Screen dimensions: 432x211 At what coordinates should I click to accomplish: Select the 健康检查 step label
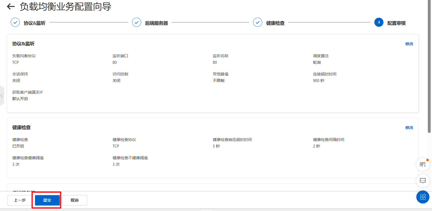[x=275, y=23]
